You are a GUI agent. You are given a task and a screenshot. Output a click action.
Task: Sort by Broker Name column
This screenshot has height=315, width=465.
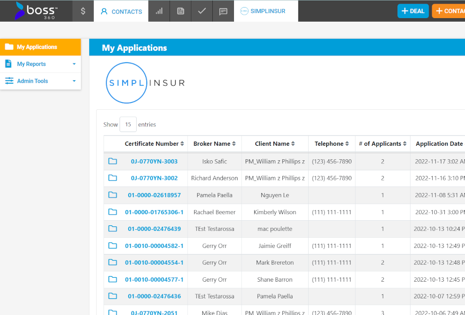coord(214,144)
